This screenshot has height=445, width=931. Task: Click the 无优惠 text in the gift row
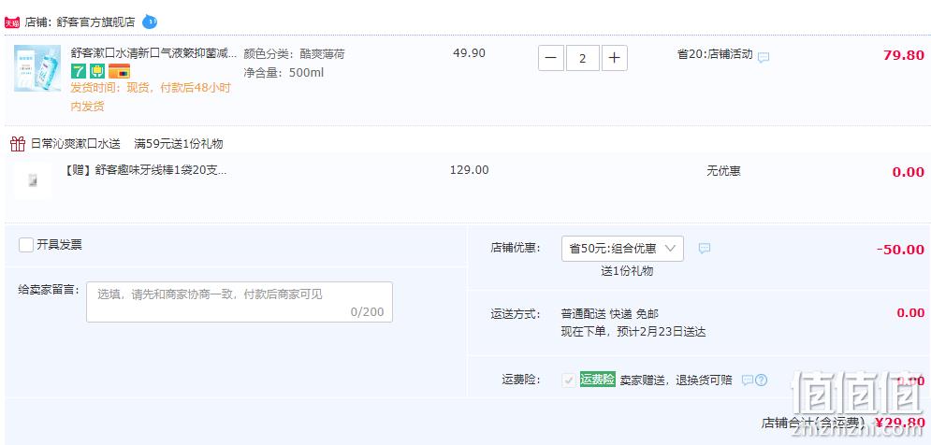723,171
